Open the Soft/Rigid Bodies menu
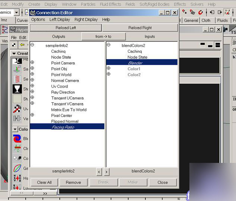The width and height of the screenshot is (236, 201). tap(154, 4)
